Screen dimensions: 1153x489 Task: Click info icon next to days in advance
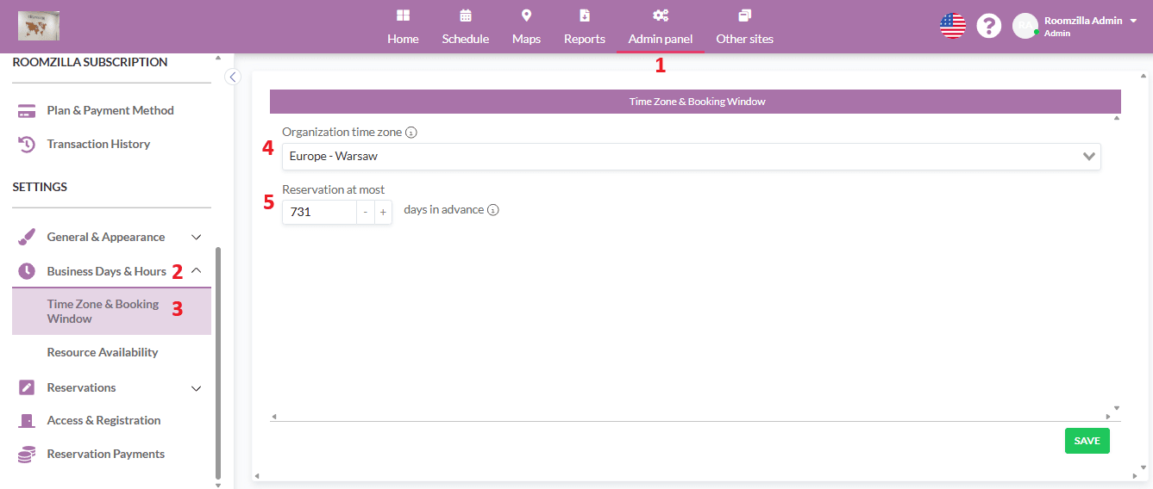point(493,210)
